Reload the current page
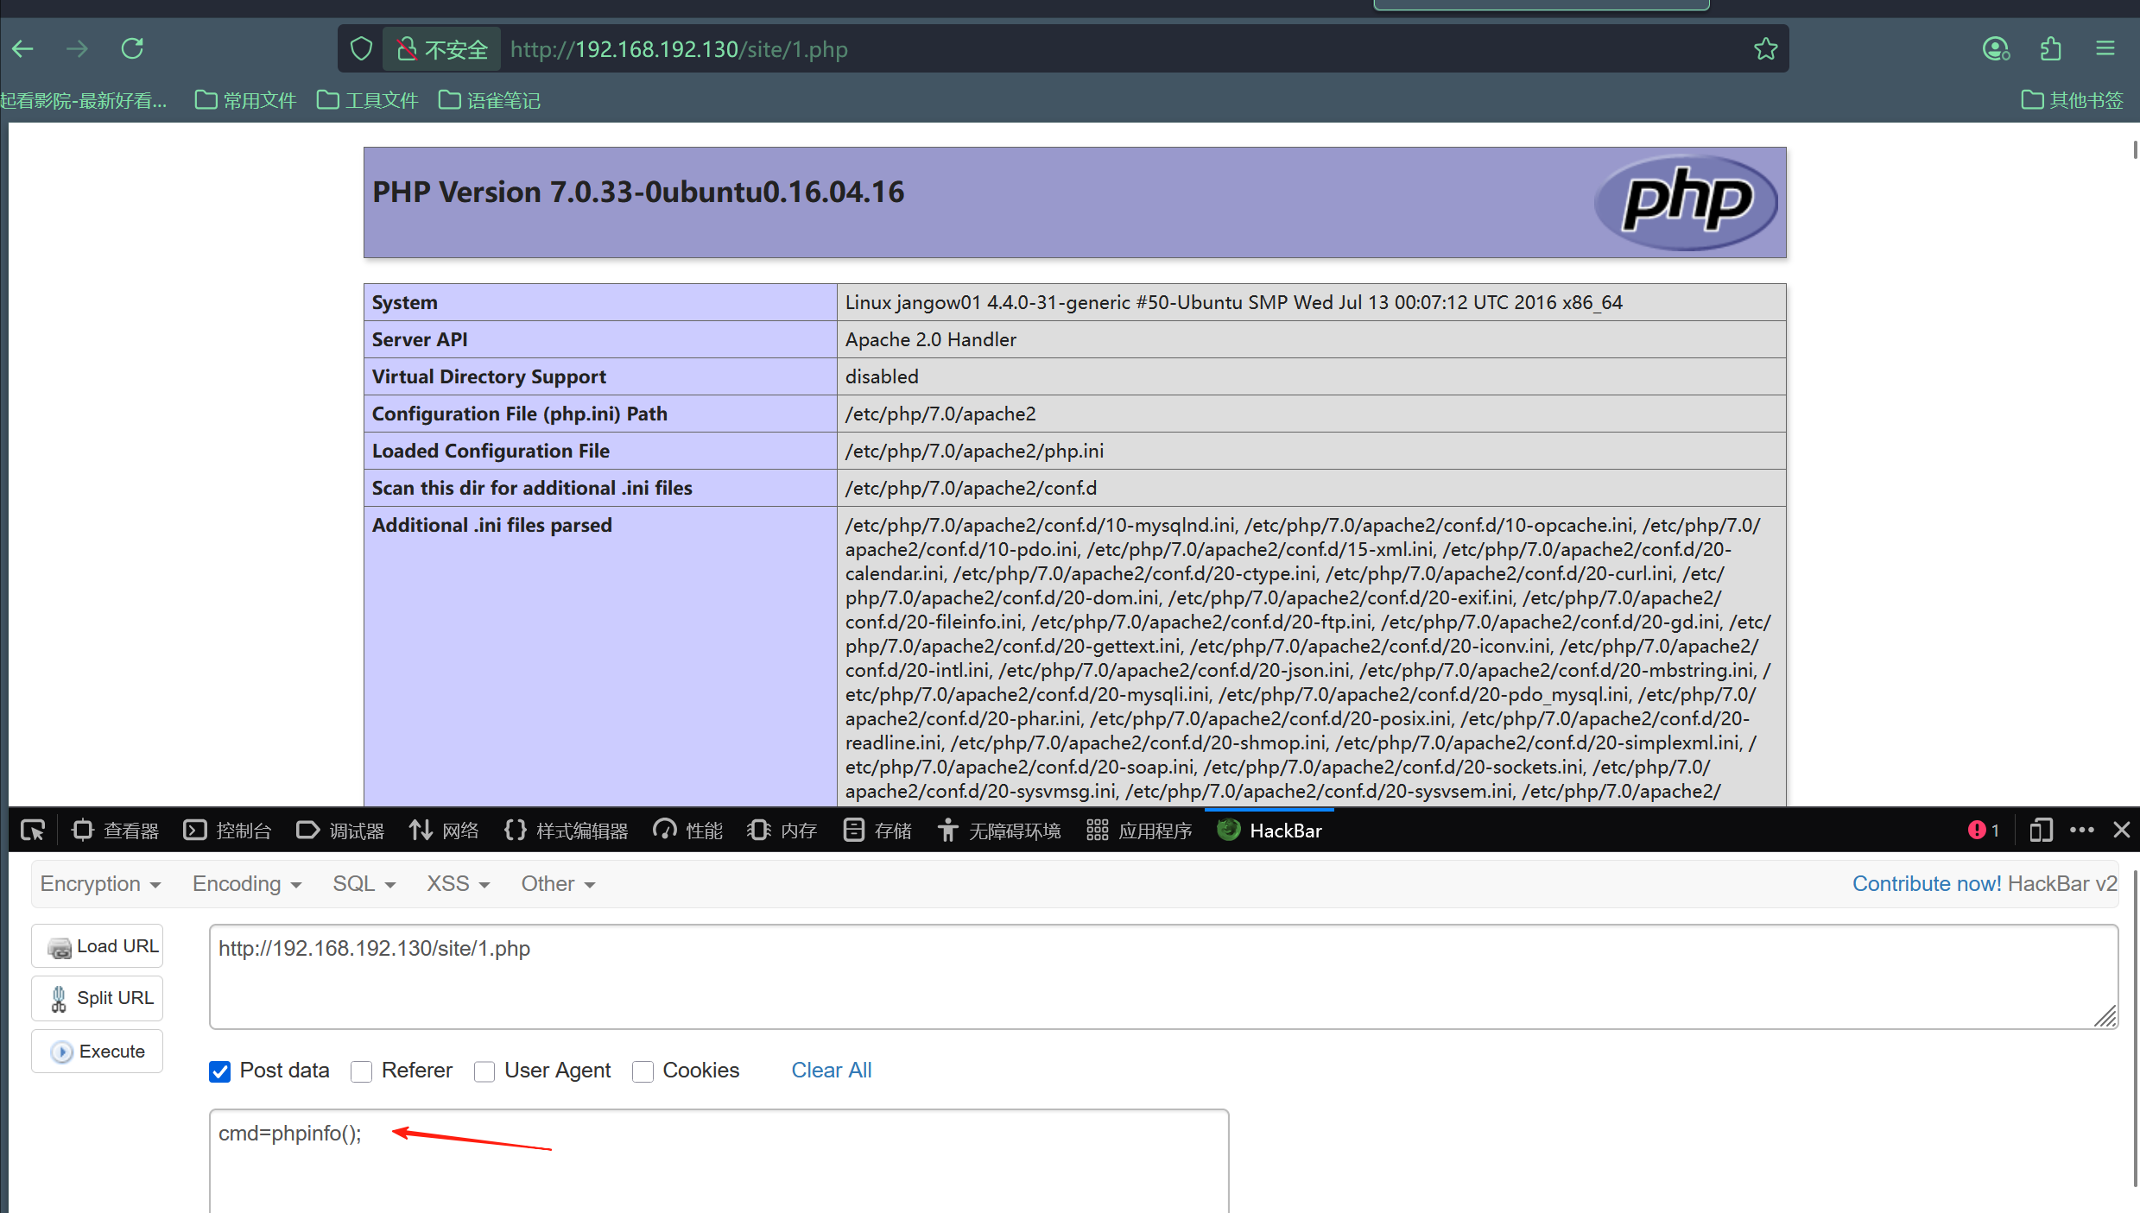 pyautogui.click(x=132, y=48)
